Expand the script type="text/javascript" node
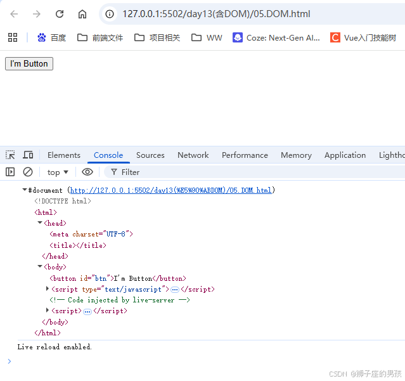The height and width of the screenshot is (381, 405). tap(48, 288)
